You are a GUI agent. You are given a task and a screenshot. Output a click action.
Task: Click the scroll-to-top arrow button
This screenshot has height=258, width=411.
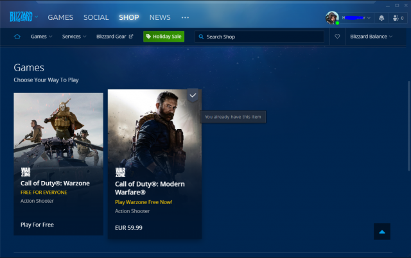click(x=382, y=231)
